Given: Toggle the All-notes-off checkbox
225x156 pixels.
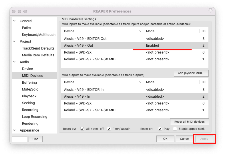Looking at the screenshot, I should (x=82, y=129).
